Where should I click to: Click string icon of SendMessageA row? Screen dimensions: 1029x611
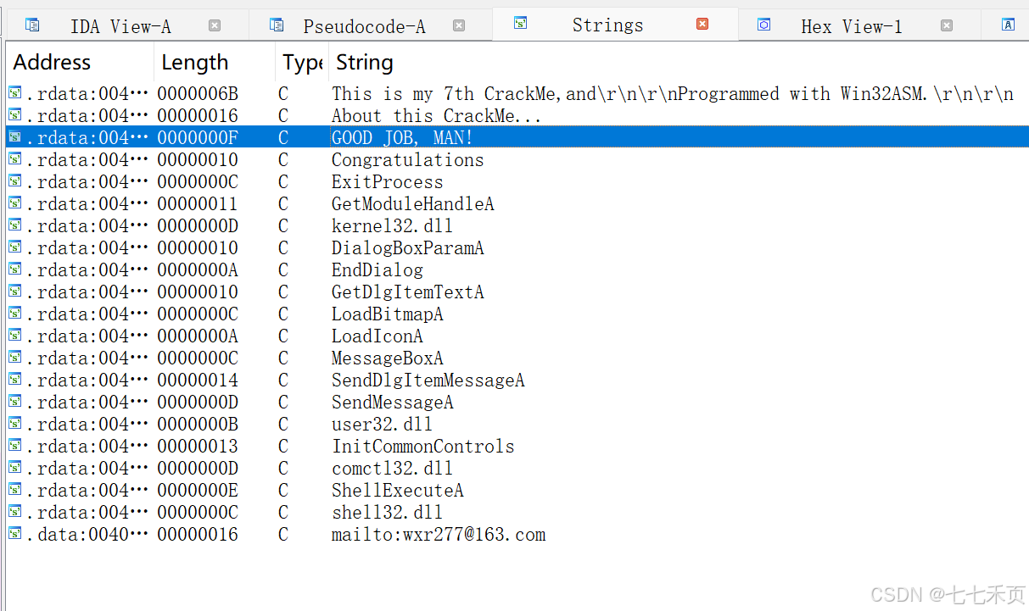[x=14, y=401]
